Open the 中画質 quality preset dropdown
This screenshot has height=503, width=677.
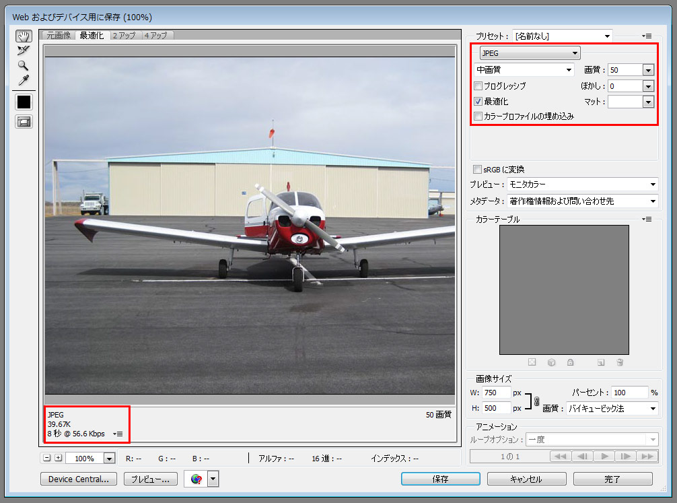point(524,69)
